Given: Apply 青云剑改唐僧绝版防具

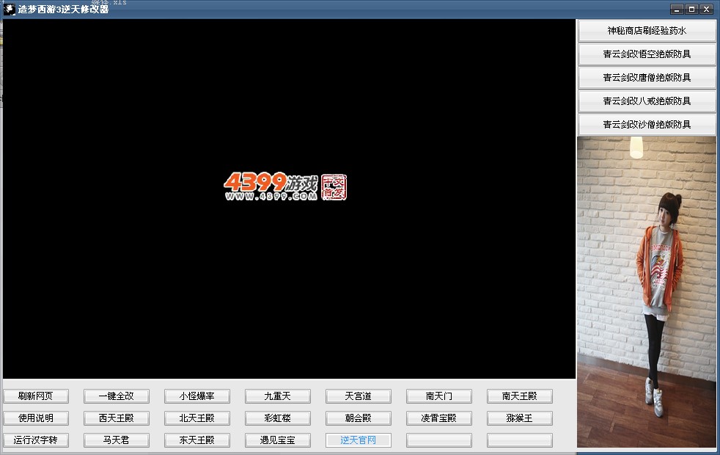Looking at the screenshot, I should 647,78.
